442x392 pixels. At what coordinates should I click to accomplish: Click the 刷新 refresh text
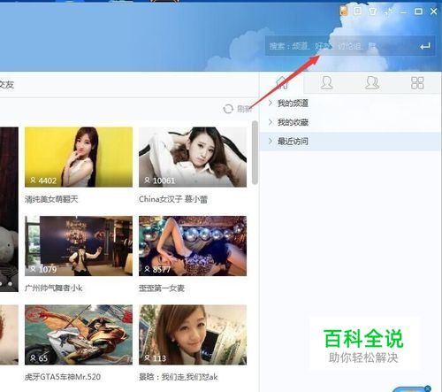coord(244,109)
